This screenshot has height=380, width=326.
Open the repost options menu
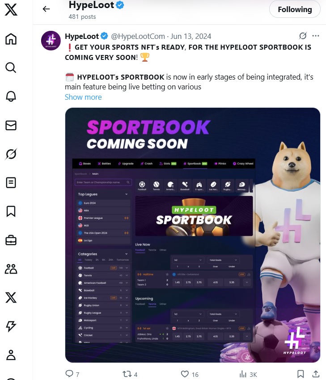(127, 374)
